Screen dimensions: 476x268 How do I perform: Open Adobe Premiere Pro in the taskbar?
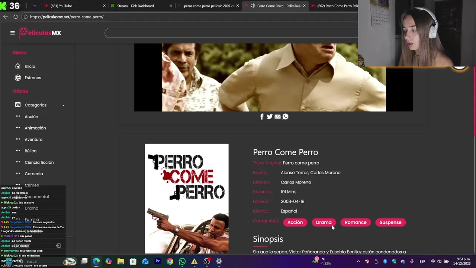[x=158, y=261]
